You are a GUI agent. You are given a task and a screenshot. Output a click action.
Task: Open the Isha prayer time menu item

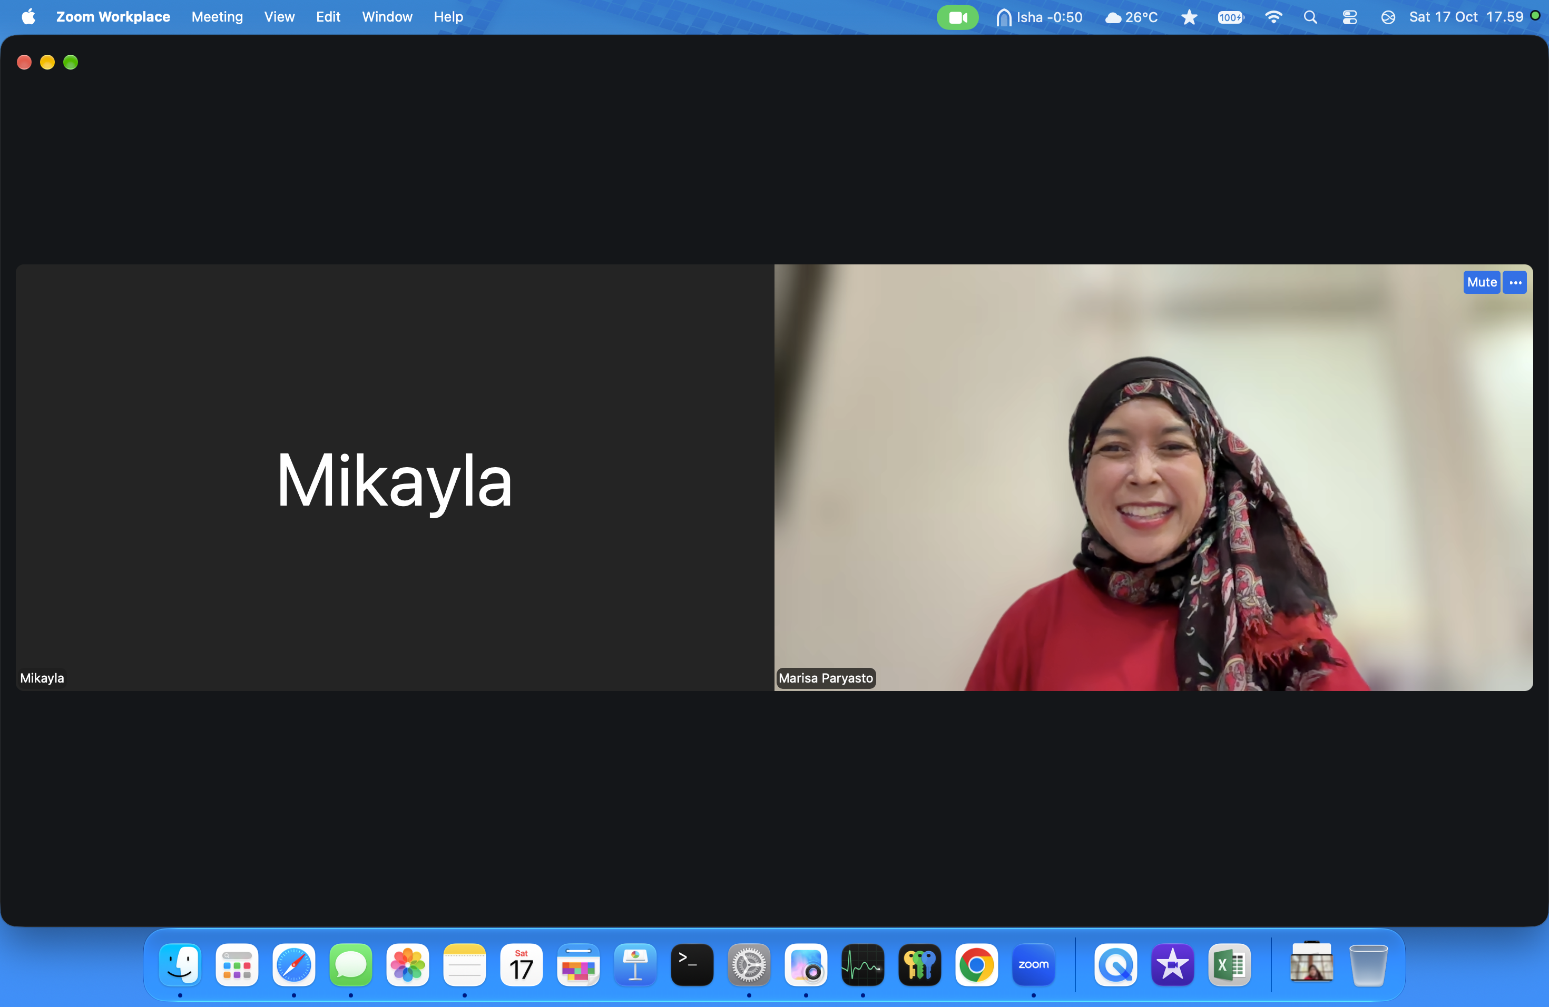click(1040, 17)
